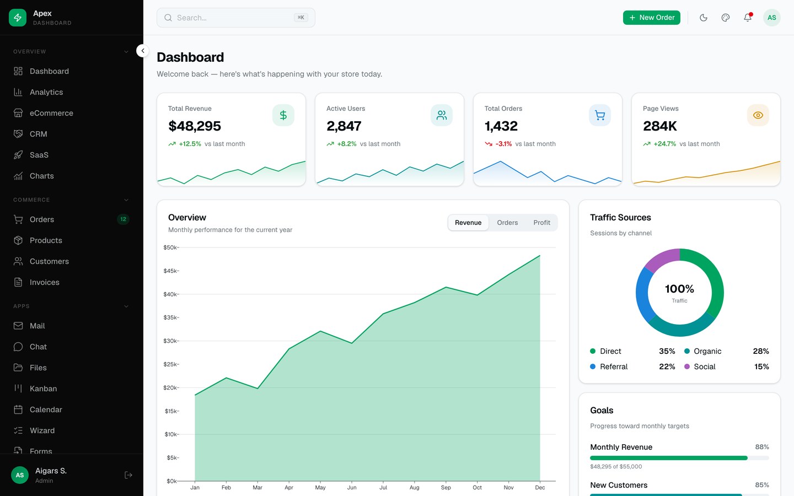Image resolution: width=794 pixels, height=496 pixels.
Task: Click the $48,295 of $55,000 text
Action: 616,467
